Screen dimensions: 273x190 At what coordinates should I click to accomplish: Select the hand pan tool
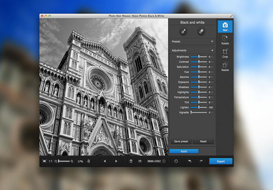point(88,161)
